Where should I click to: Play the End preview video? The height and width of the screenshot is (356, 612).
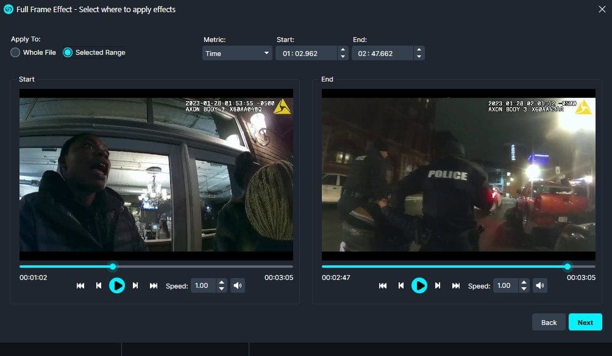[419, 285]
